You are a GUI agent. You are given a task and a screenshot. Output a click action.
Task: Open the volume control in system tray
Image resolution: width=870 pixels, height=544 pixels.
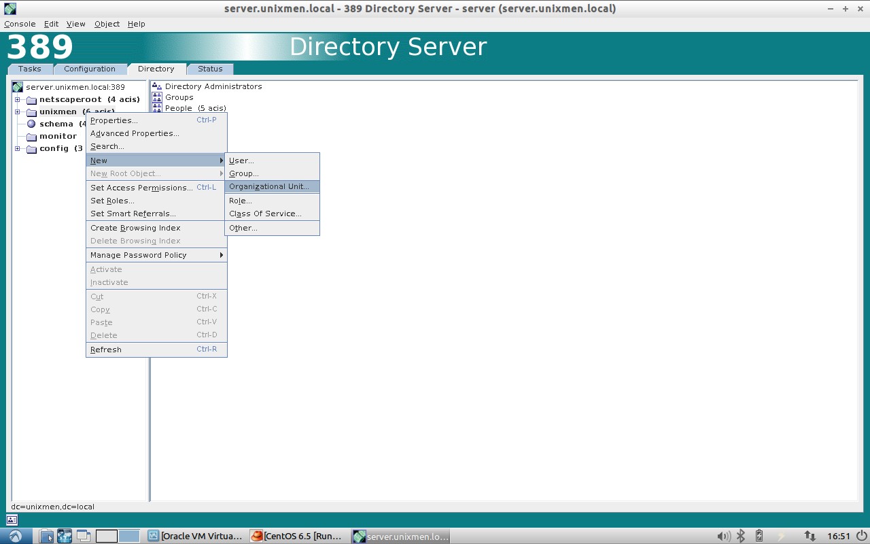724,536
